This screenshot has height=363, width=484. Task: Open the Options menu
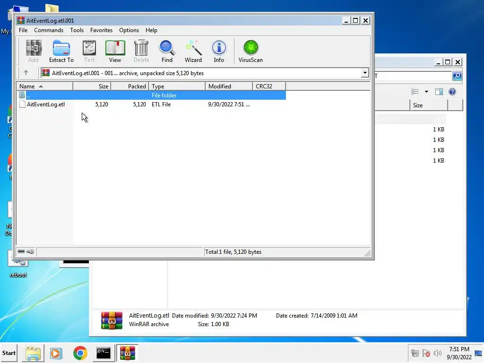coord(129,30)
